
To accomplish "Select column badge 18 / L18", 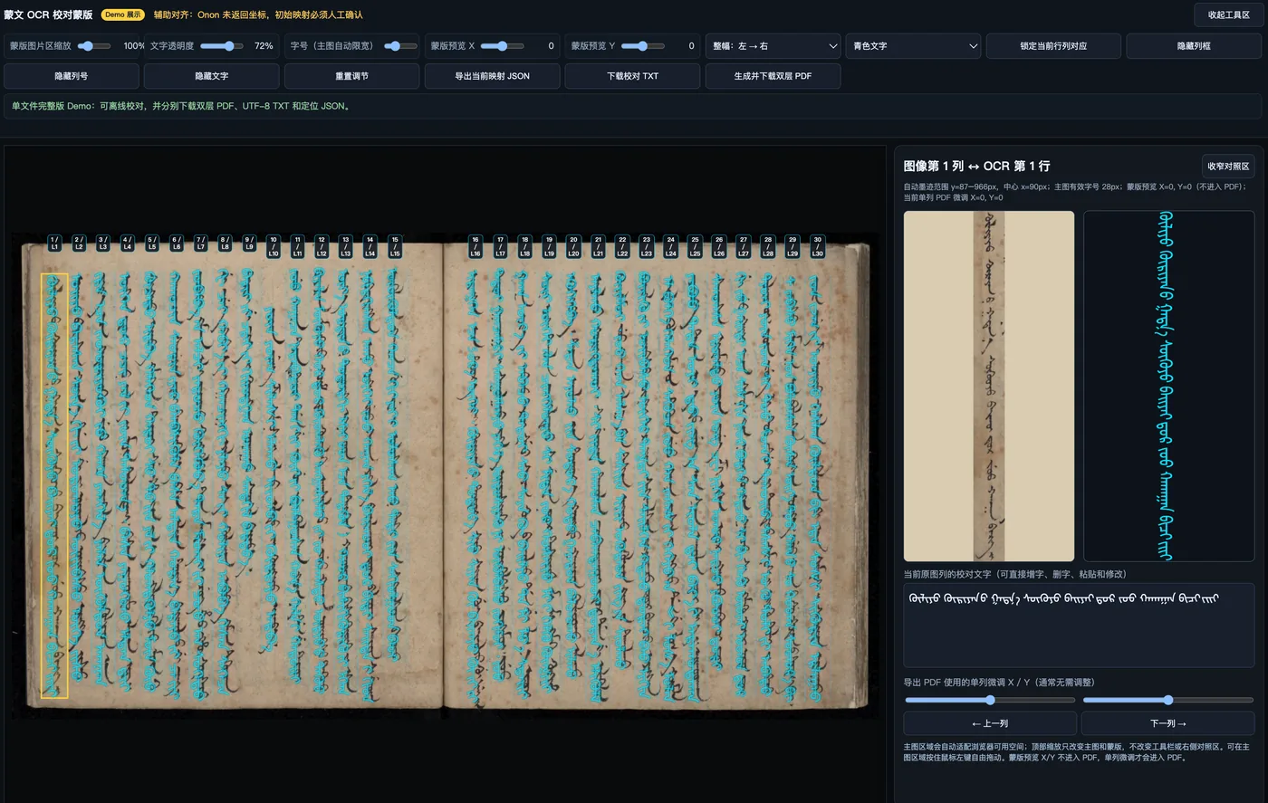I will tap(524, 247).
